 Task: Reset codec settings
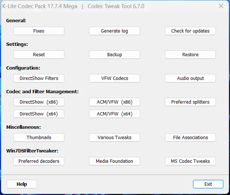coord(39,55)
